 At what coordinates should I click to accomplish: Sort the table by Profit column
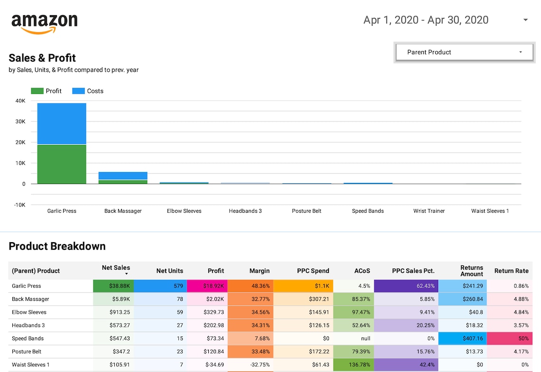(x=216, y=271)
